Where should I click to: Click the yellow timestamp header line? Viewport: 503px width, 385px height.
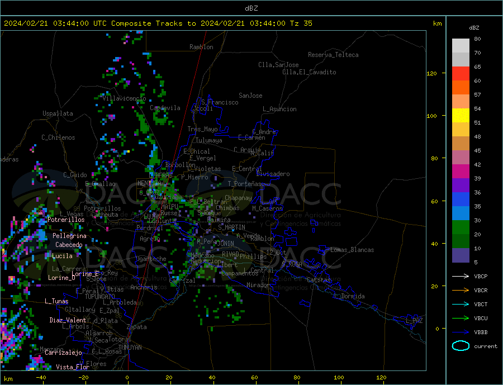[x=158, y=23]
